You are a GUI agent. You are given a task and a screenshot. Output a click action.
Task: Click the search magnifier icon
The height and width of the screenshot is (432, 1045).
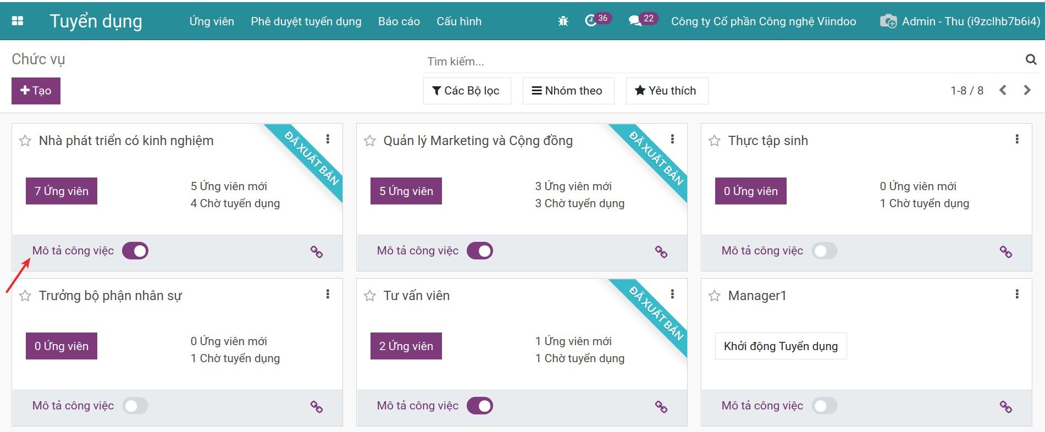point(1031,59)
